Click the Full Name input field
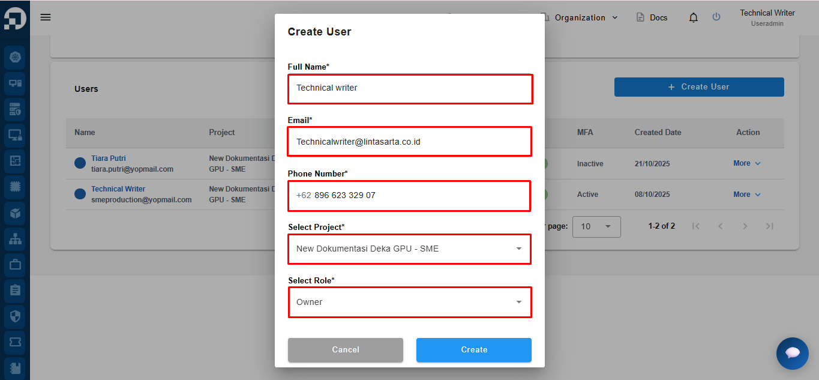Viewport: 819px width, 380px height. tap(410, 88)
